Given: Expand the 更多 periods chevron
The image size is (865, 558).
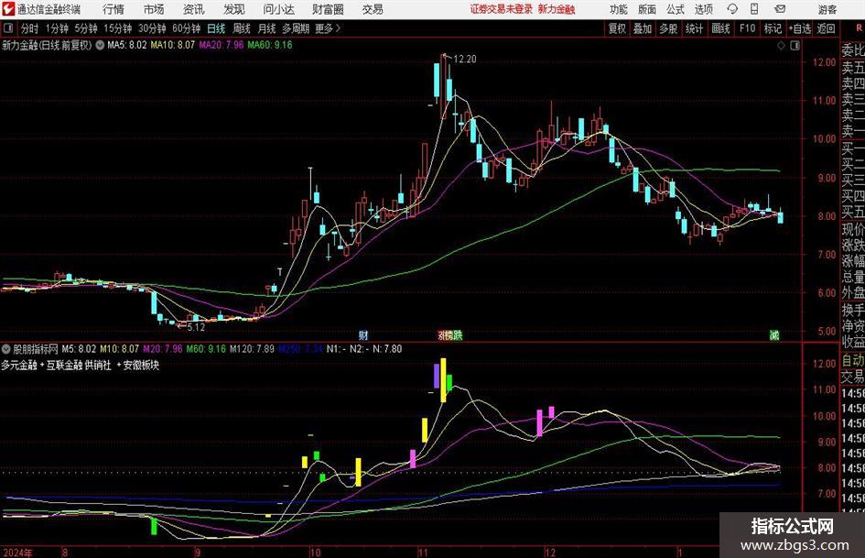Looking at the screenshot, I should click(x=329, y=28).
